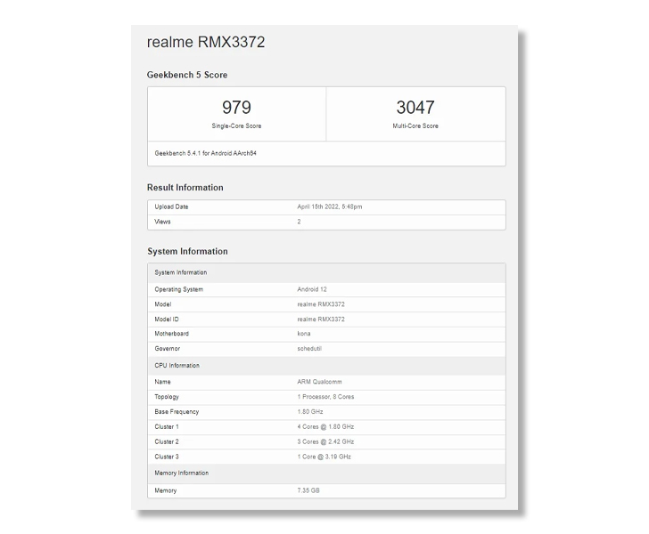Screen dimensions: 649x534
Task: Click the Geekbench 5 Score heading
Action: pyautogui.click(x=187, y=75)
